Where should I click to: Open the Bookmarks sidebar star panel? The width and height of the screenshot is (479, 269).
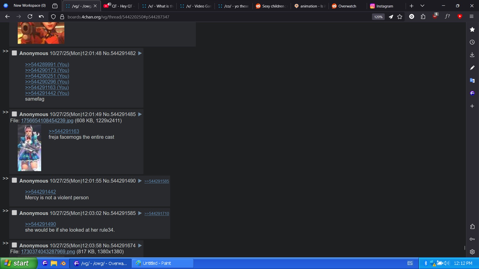472,30
